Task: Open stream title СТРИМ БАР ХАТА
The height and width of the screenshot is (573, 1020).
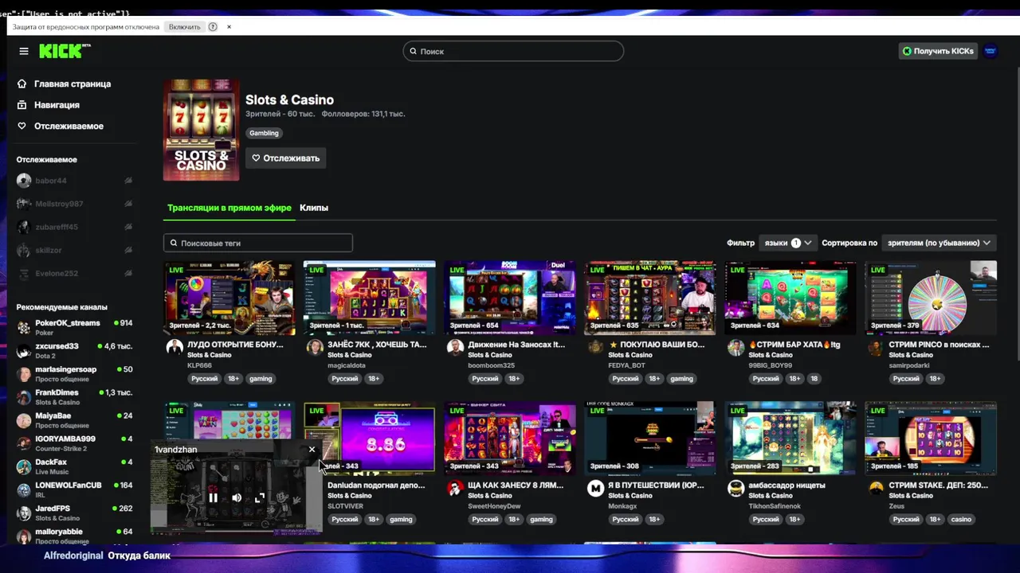Action: click(794, 345)
